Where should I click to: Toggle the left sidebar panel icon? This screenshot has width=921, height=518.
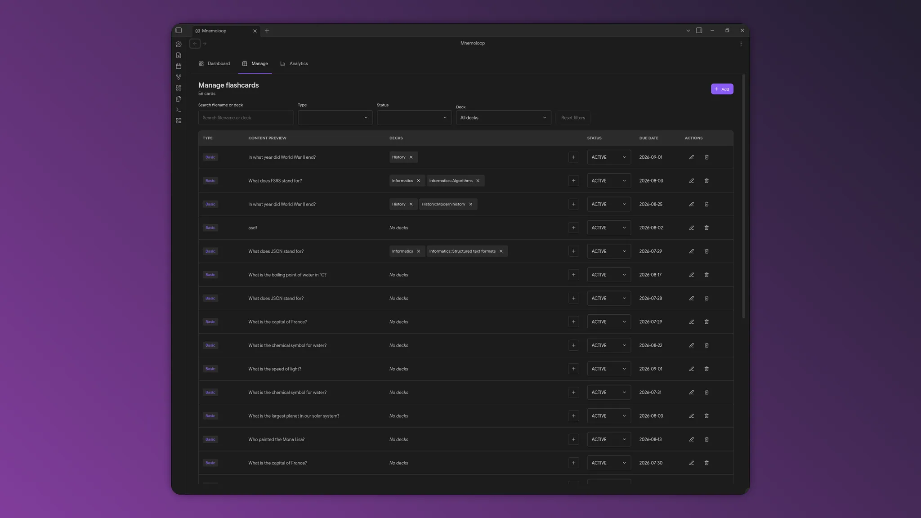click(x=179, y=31)
